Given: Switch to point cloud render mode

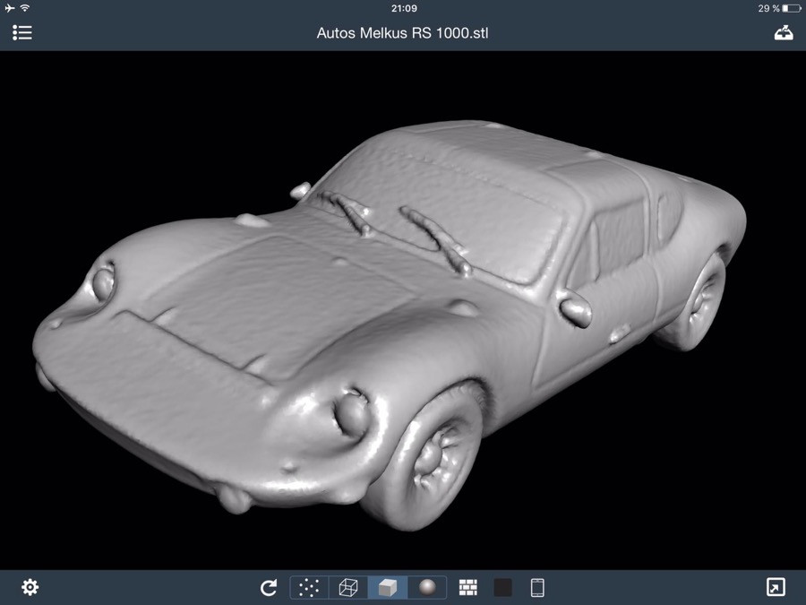Looking at the screenshot, I should (x=309, y=587).
